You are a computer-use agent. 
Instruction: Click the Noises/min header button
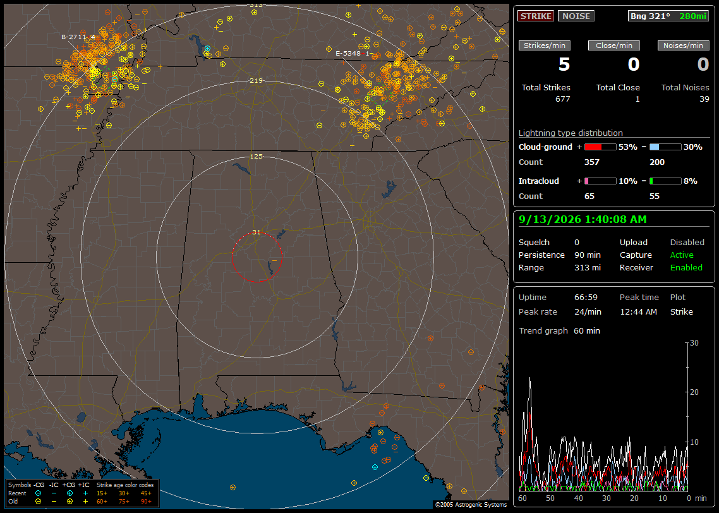pyautogui.click(x=683, y=45)
